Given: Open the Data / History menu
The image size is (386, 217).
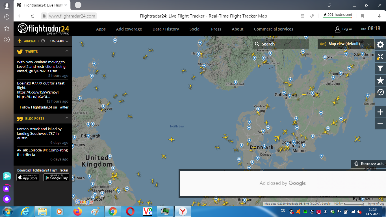Looking at the screenshot, I should (166, 29).
